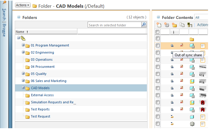Screen dimensions: 216x135
Task: Tick the checkbox in the thin-bar thumbnail row
Action: (x=158, y=67)
